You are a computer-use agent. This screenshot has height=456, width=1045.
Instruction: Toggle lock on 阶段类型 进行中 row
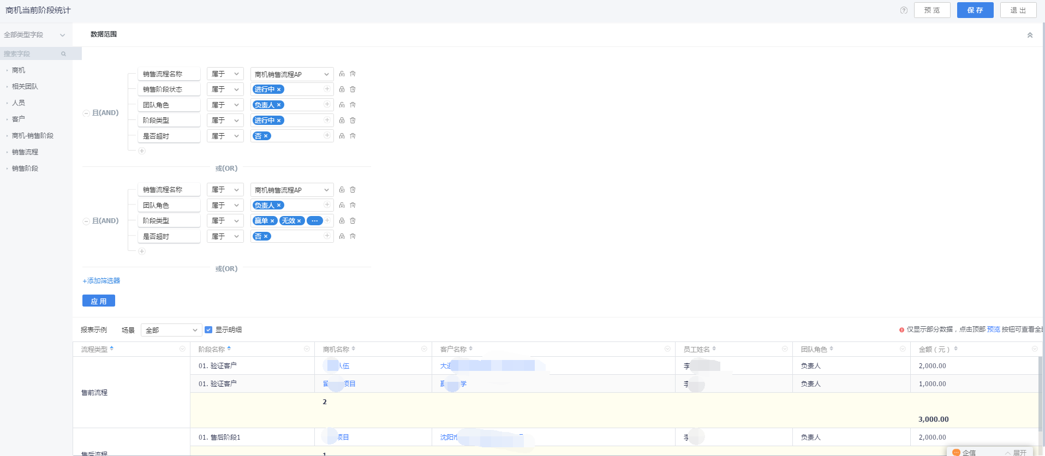(342, 120)
